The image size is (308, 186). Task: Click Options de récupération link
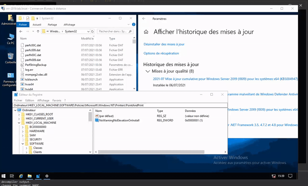click(x=161, y=53)
